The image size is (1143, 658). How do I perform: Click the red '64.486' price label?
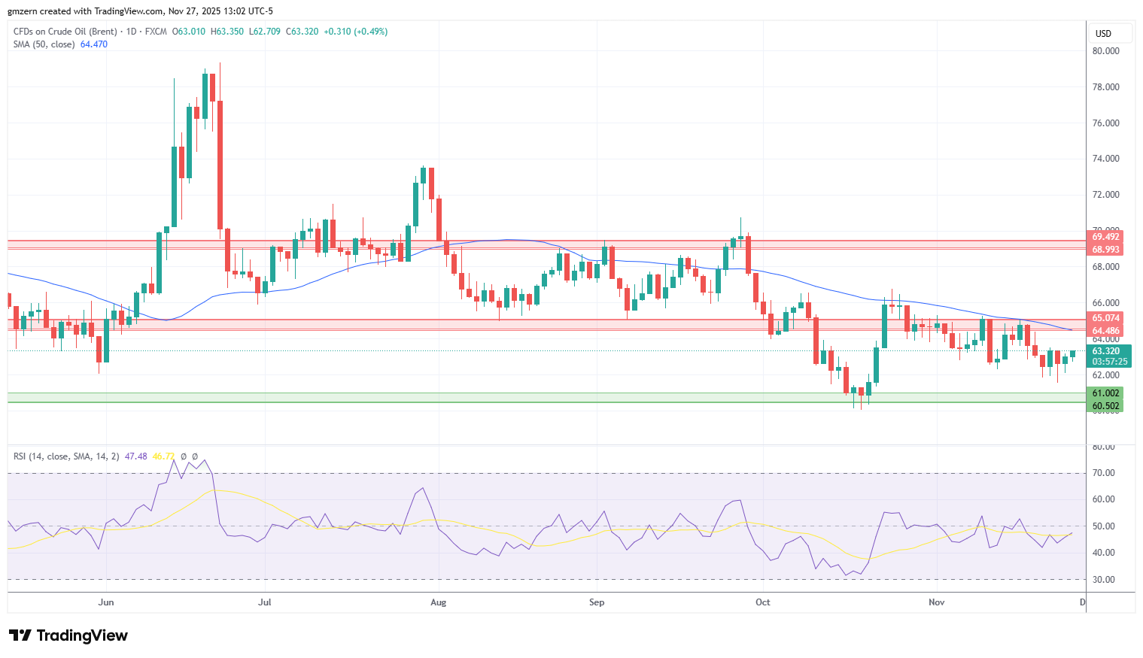[1105, 331]
